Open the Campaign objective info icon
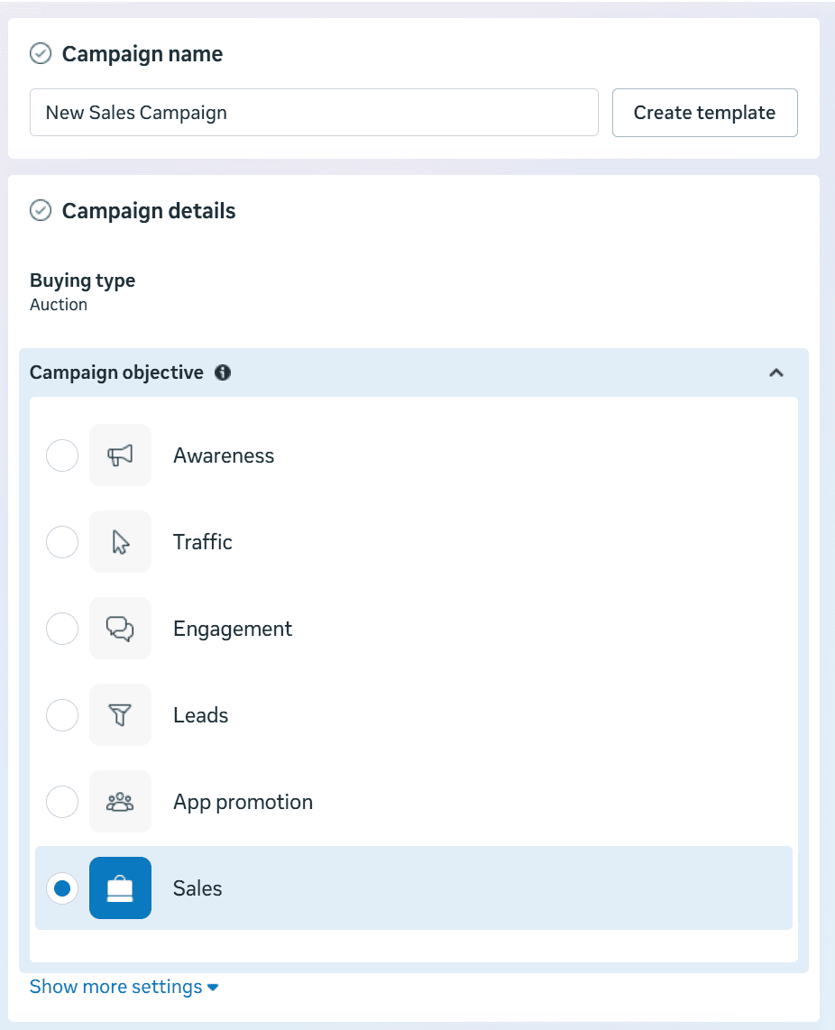Viewport: 835px width, 1030px height. coord(223,372)
